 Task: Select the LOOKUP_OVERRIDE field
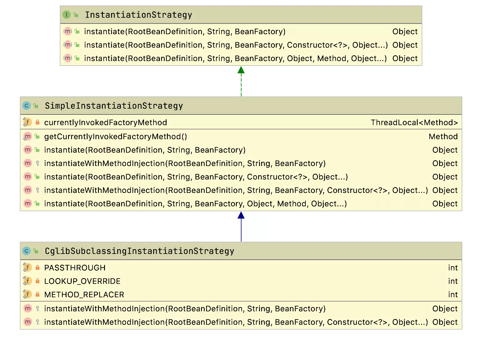coord(82,281)
